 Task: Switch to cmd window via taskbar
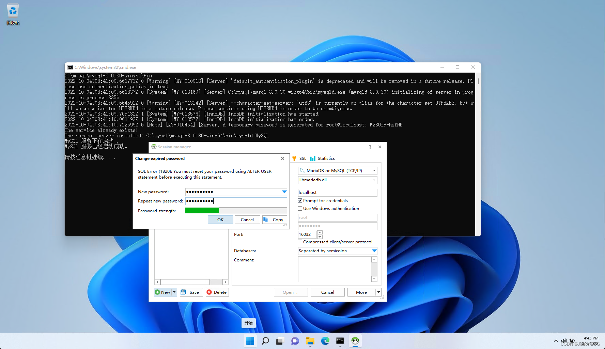[x=340, y=341]
